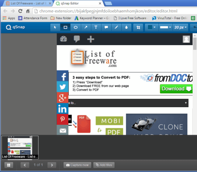Open a new browser tab

[108, 4]
